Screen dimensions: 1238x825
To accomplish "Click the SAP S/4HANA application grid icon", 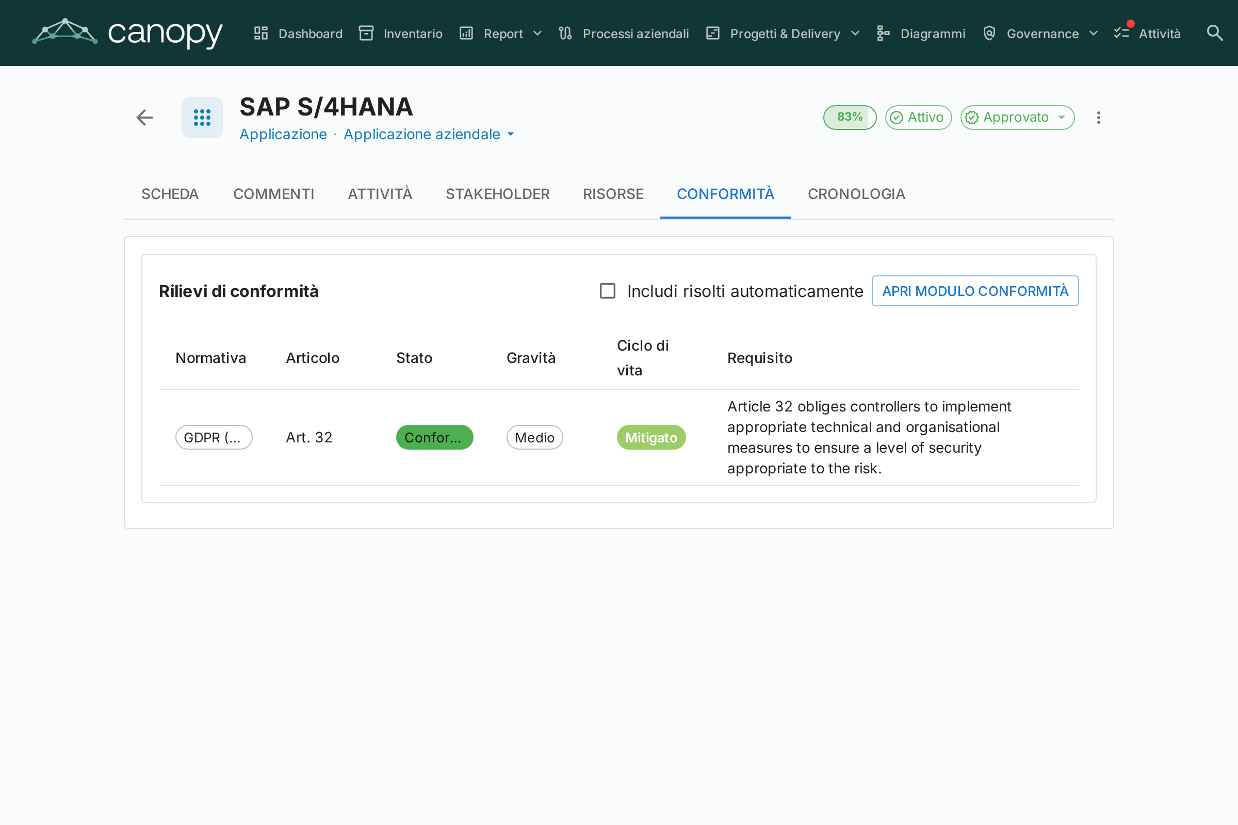I will 202,118.
